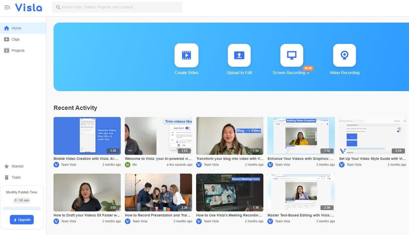Screen dimensions: 409x235
Task: Click Team Visla avatar under Enhance Your Videos
Action: pos(270,165)
